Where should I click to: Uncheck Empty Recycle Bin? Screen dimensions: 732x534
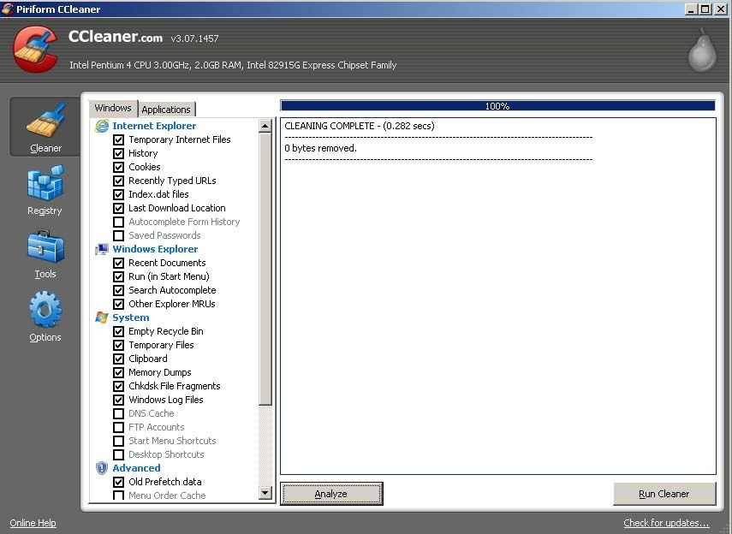(119, 331)
